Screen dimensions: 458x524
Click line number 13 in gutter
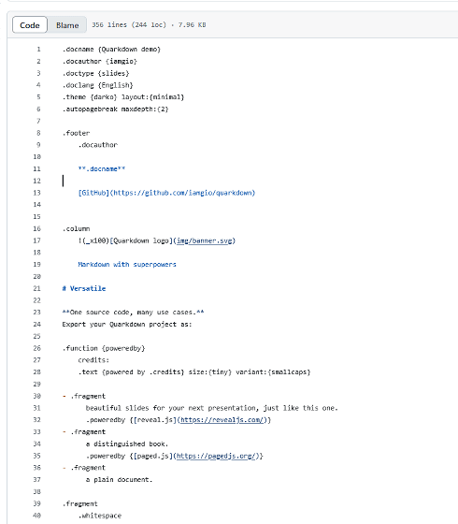36,193
